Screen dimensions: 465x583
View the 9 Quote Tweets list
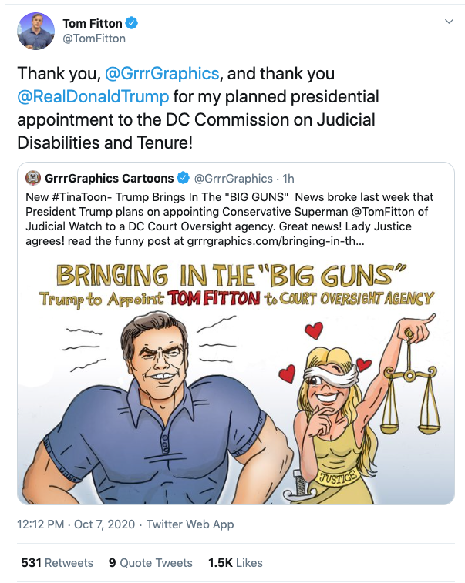150,562
